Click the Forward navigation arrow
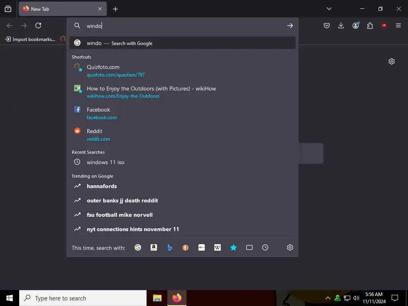Screen dimensions: 408x306 point(24,25)
